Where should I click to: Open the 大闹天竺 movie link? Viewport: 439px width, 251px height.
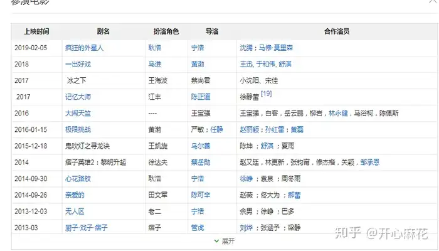pyautogui.click(x=78, y=113)
